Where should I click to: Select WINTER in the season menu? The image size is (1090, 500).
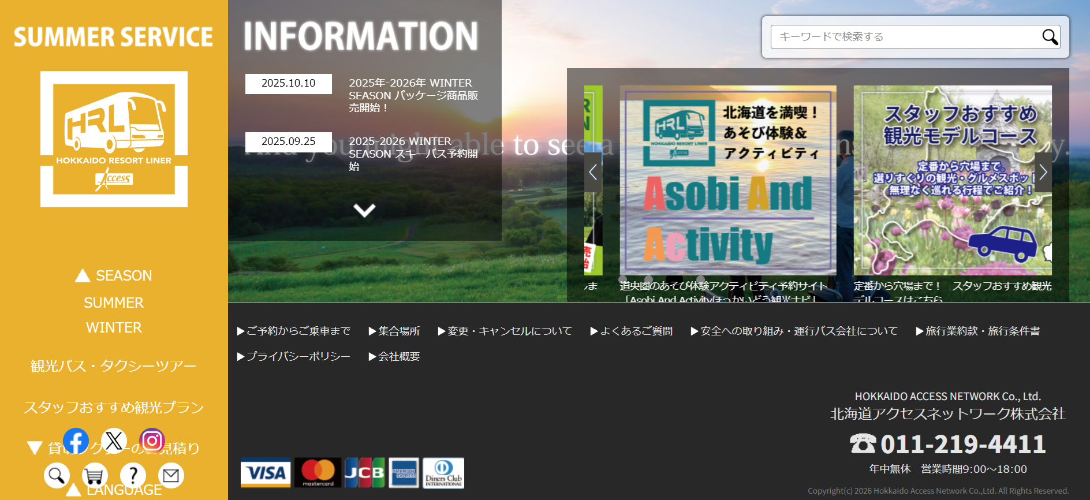[114, 328]
